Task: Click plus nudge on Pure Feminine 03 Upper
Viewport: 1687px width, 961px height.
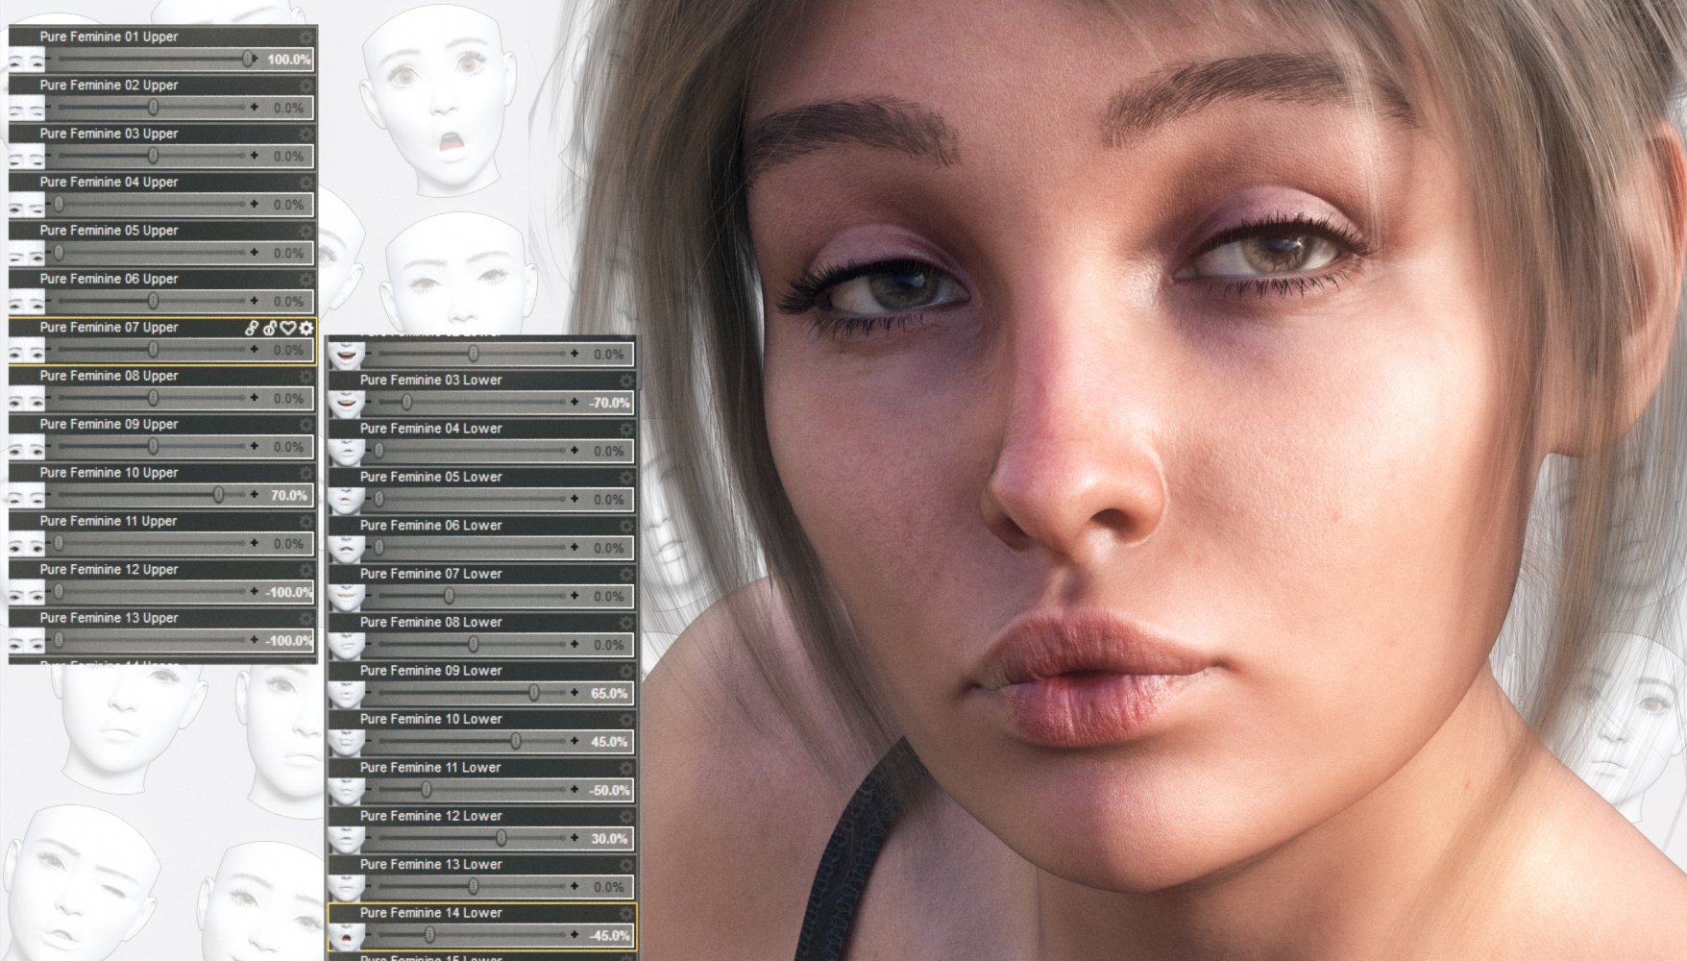Action: [255, 155]
